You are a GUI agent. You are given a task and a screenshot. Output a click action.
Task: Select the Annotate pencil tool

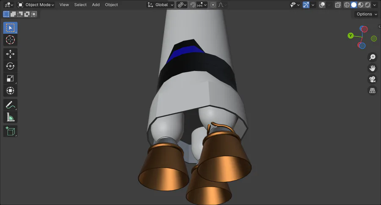pyautogui.click(x=10, y=105)
